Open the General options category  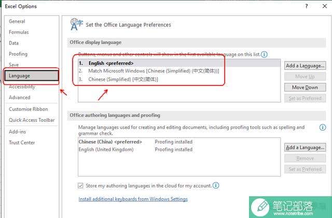(17, 21)
